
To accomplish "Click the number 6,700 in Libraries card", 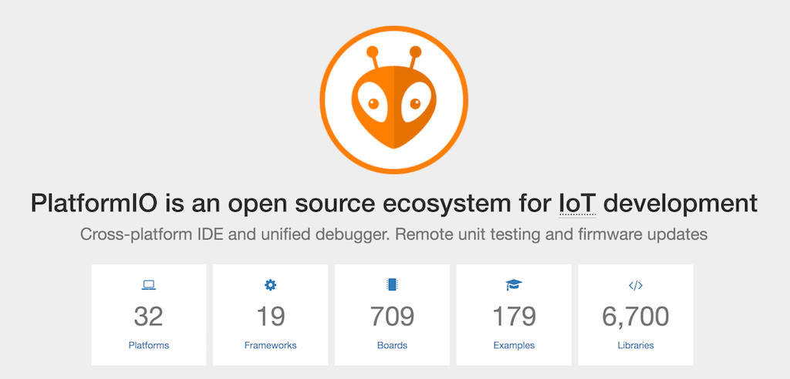I will point(636,316).
